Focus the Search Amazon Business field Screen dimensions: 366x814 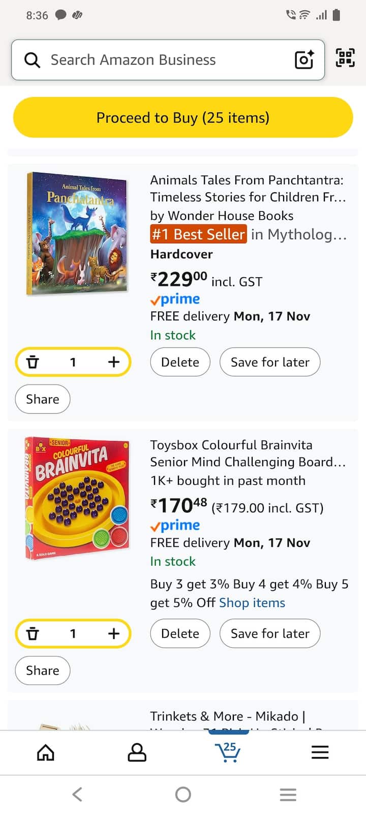click(168, 60)
